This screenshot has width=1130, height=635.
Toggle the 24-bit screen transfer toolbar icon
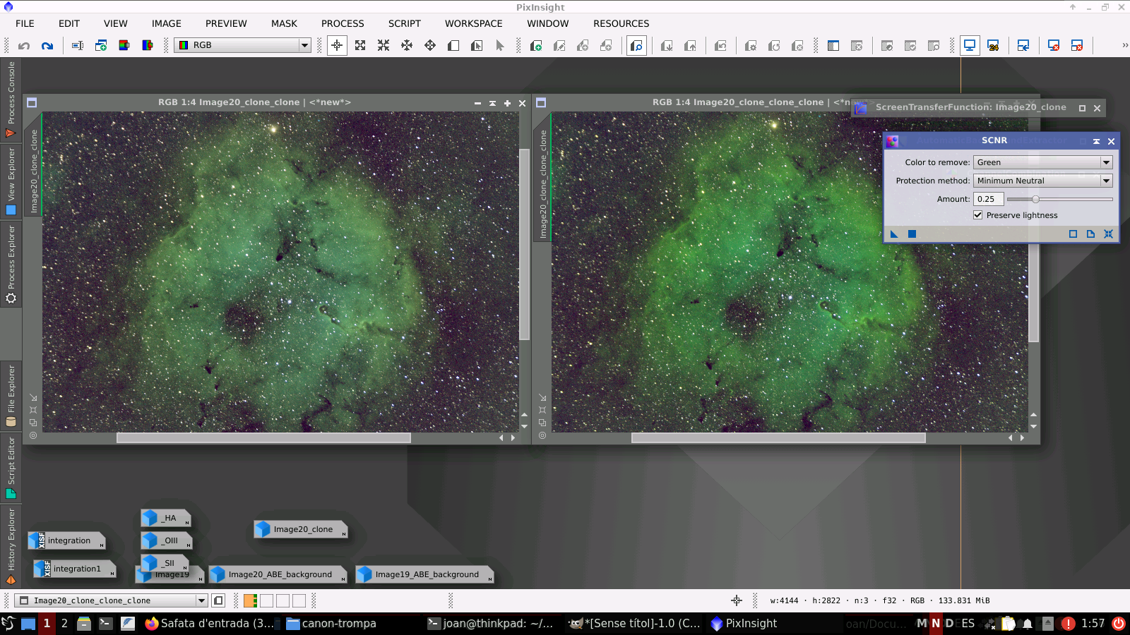pos(993,46)
